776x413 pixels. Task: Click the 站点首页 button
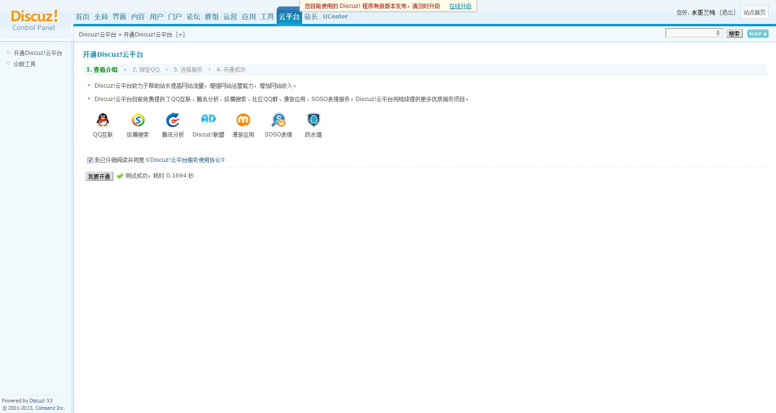point(754,12)
